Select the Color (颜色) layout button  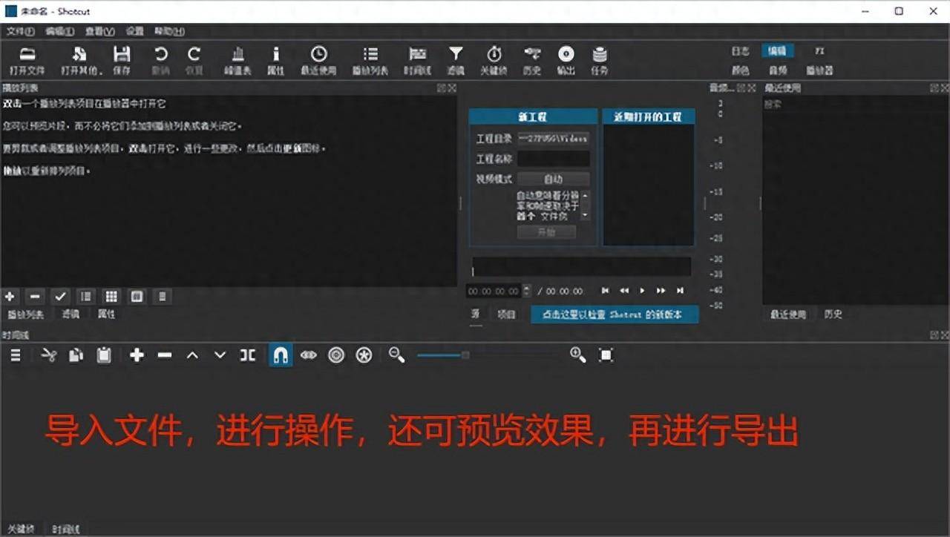coord(740,70)
